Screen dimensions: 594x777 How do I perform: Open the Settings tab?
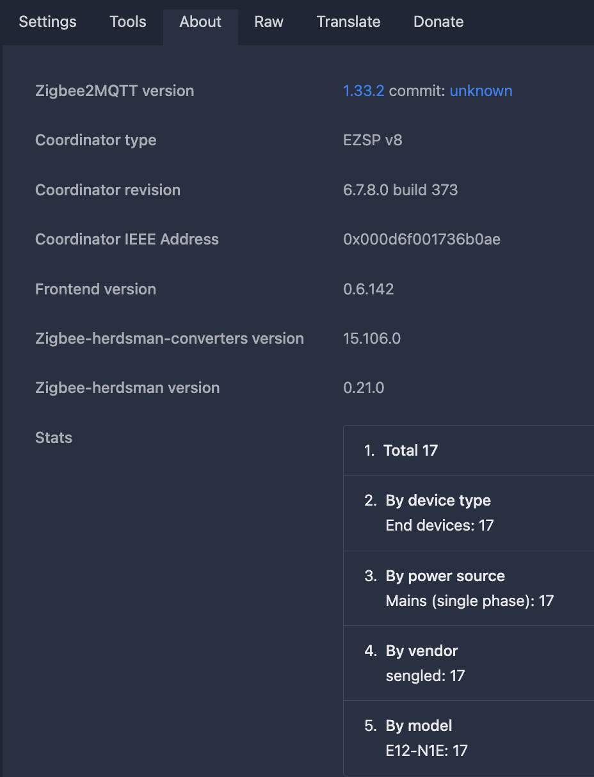tap(47, 22)
